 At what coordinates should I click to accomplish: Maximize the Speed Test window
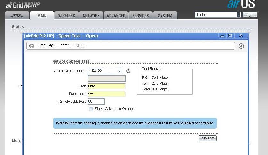[230, 36]
